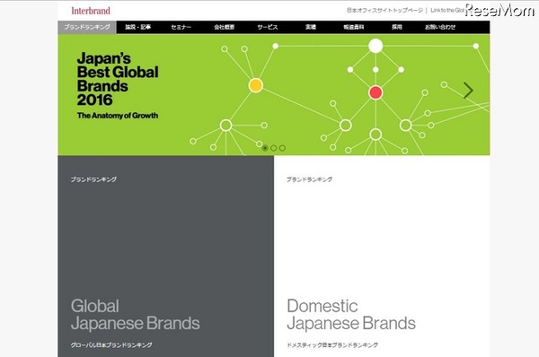
Task: Open the ブランドランキング navigation tab
Action: click(87, 27)
